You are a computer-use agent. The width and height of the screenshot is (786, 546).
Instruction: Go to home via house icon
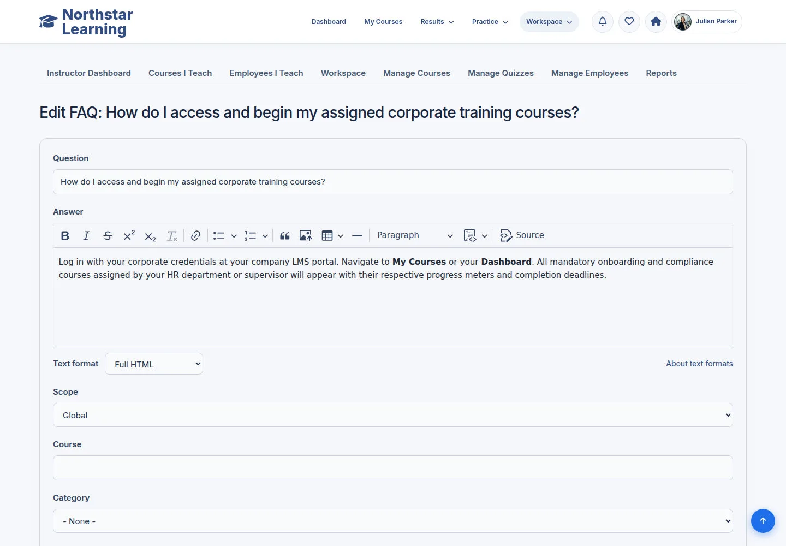656,22
